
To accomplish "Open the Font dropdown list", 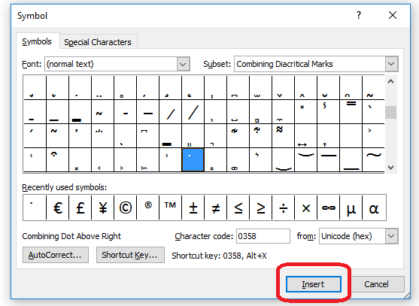I will pos(183,64).
